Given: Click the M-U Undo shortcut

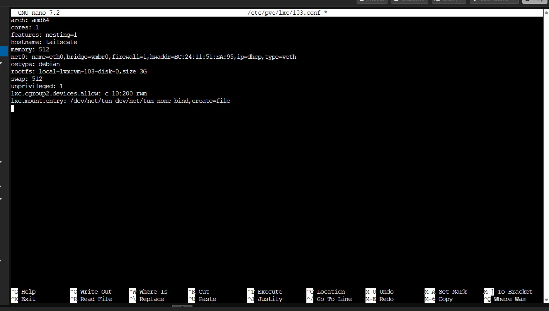Looking at the screenshot, I should 379,292.
